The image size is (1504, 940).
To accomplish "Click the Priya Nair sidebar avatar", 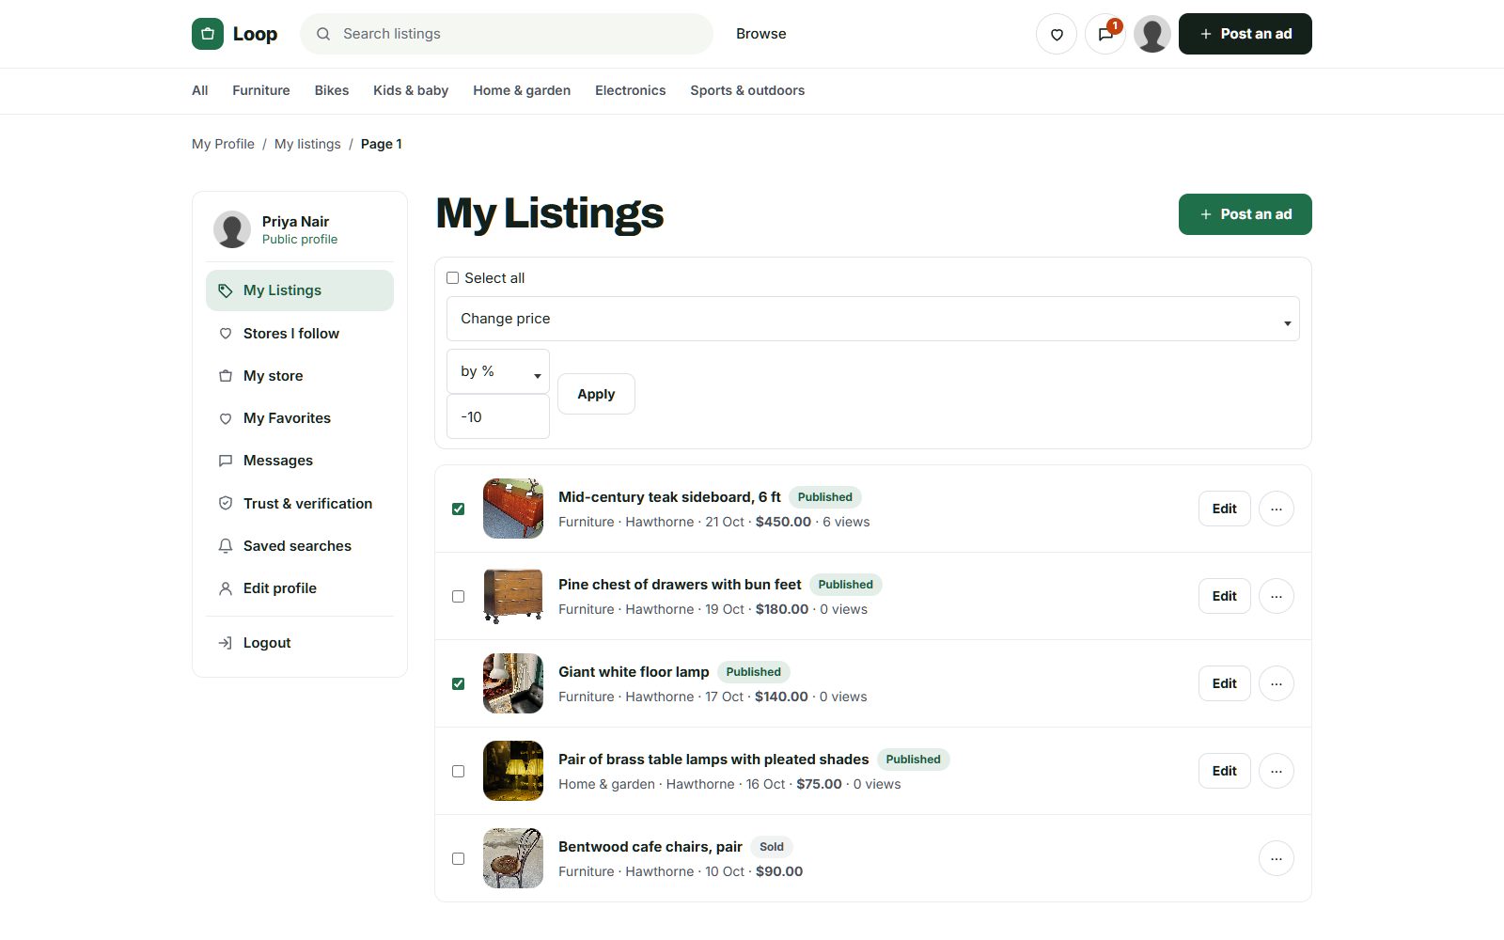I will click(x=232, y=229).
